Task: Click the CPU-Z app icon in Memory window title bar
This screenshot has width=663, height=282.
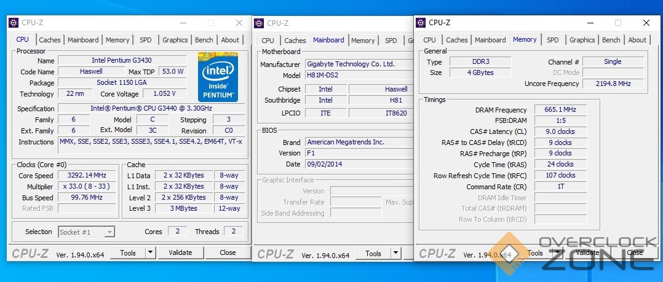Action: click(421, 23)
